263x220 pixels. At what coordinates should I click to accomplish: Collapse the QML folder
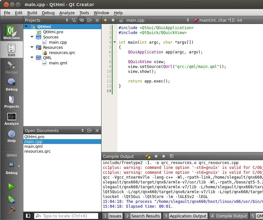coord(32,57)
